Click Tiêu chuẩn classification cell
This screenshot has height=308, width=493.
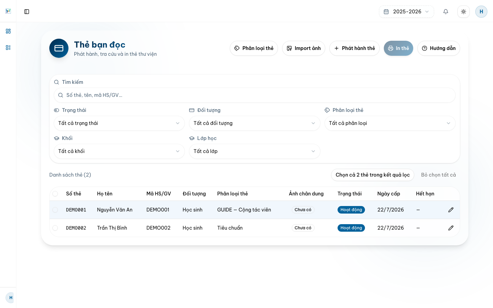point(230,228)
